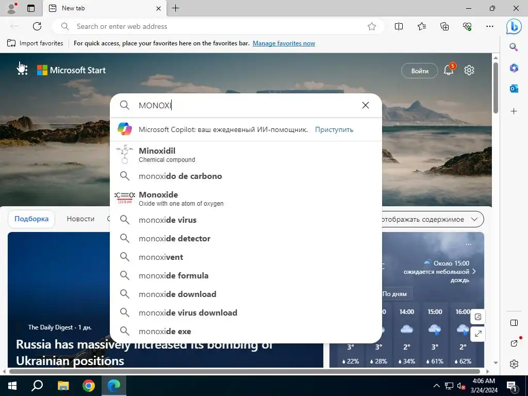
Task: Select monoxivent suggestion
Action: [246, 257]
